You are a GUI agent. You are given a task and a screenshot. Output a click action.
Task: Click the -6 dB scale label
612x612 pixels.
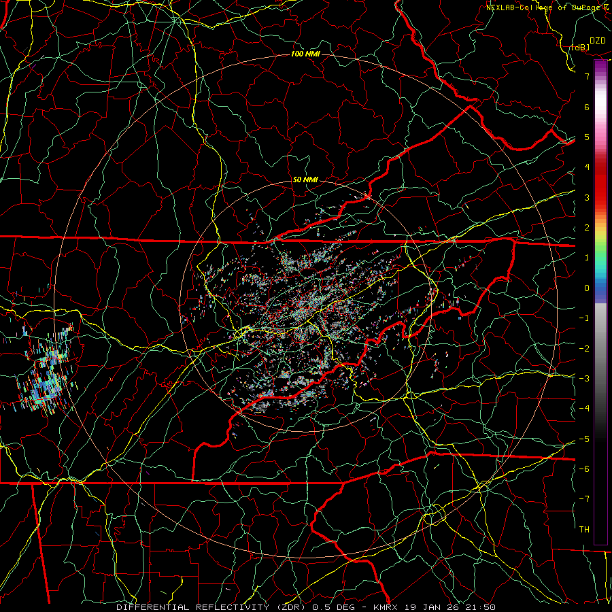click(584, 469)
